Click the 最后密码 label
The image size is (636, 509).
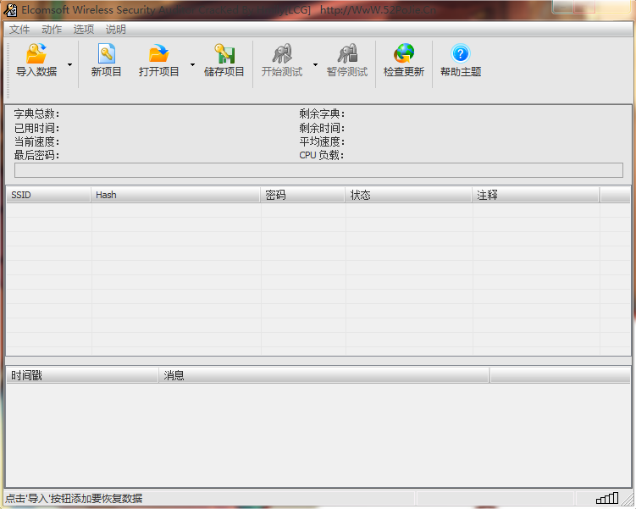(x=36, y=155)
